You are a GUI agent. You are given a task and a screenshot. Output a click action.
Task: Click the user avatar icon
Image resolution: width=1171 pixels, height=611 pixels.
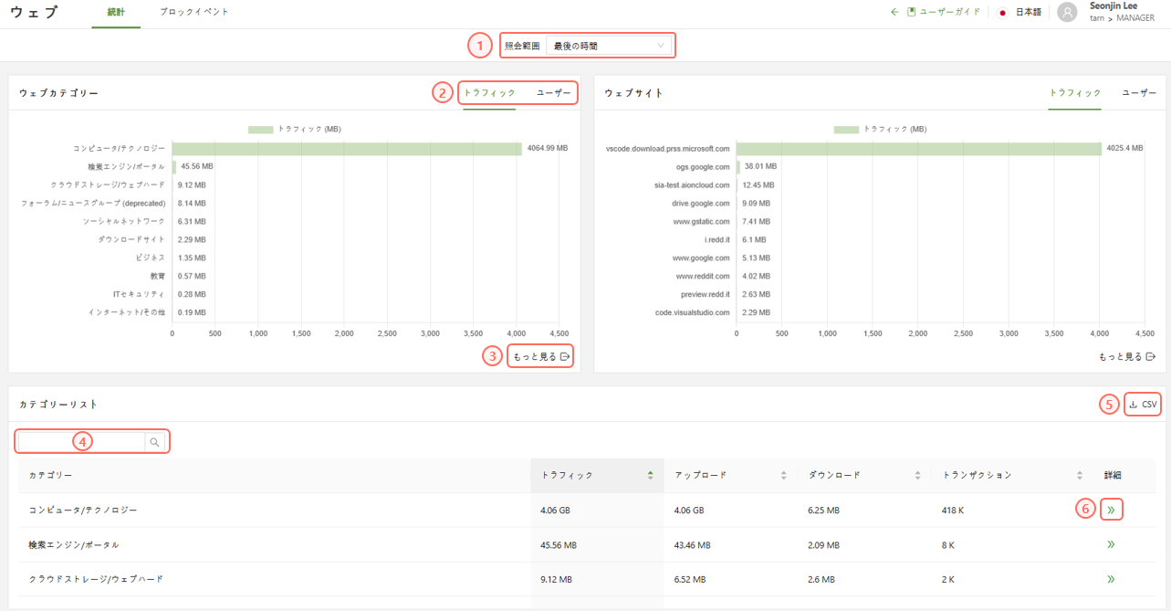tap(1067, 13)
